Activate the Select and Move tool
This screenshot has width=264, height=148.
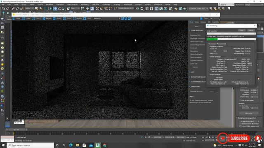click(x=55, y=8)
